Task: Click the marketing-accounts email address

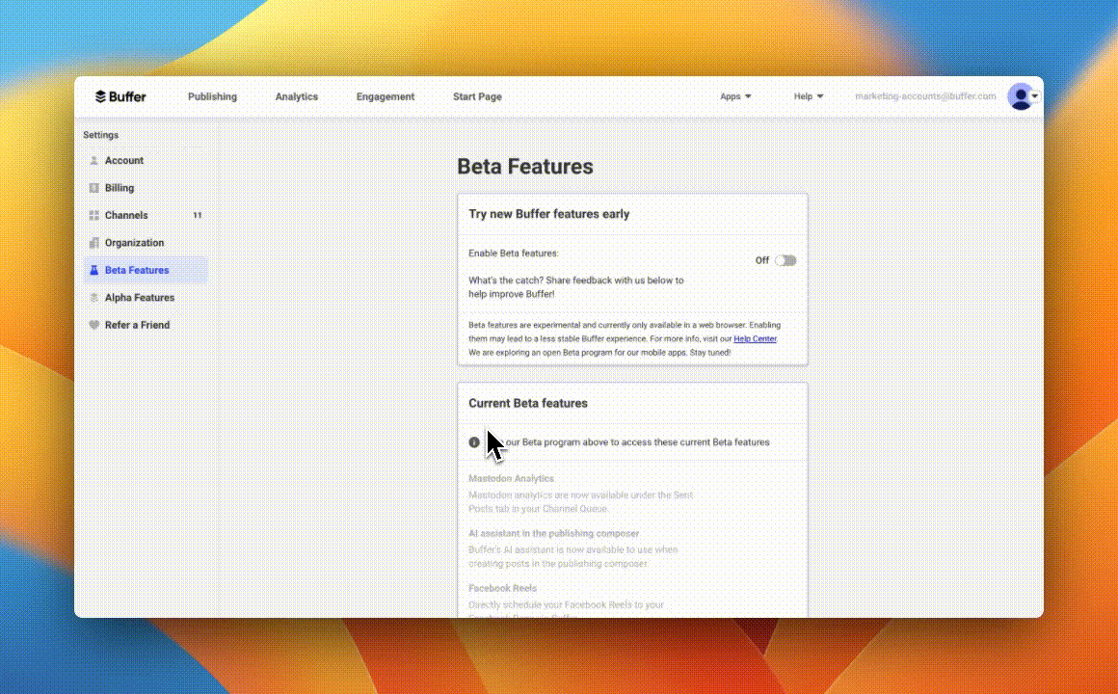Action: [925, 96]
